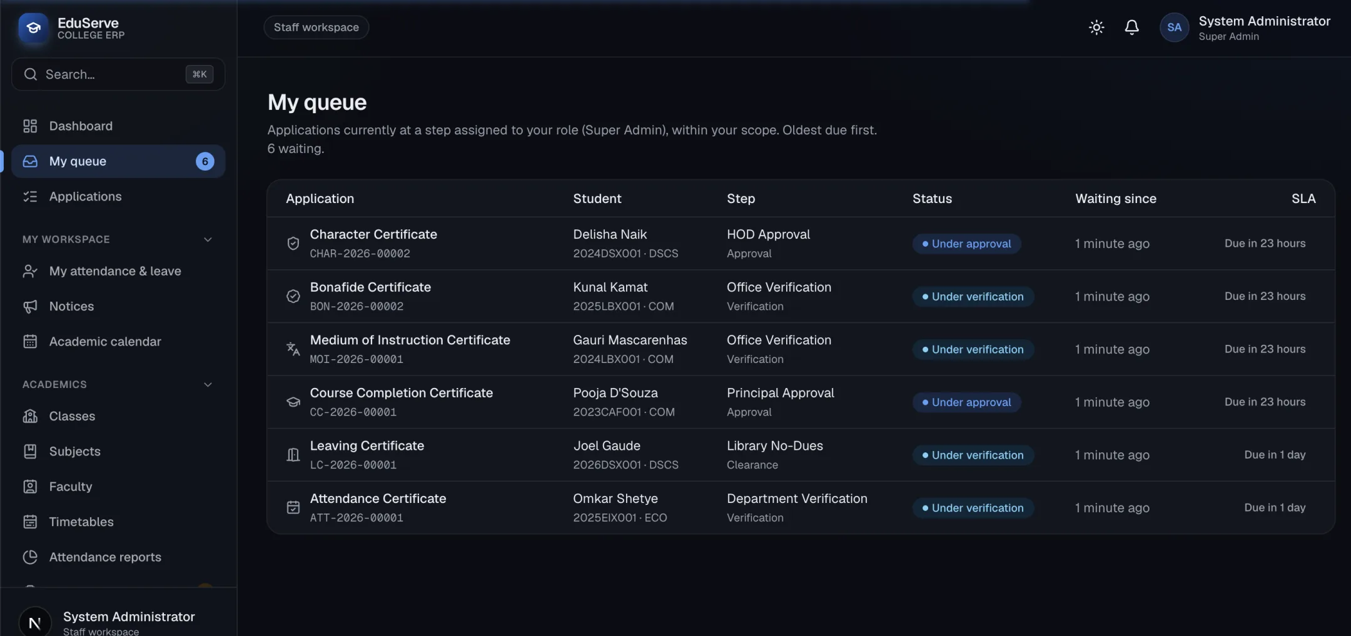Click student name Kunal Kamat
1351x636 pixels.
click(x=610, y=287)
